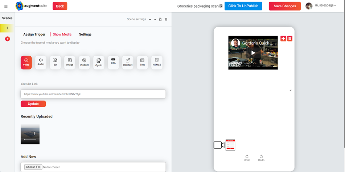Select the Audio media type
Viewport: 345px width, 172px height.
tap(41, 63)
